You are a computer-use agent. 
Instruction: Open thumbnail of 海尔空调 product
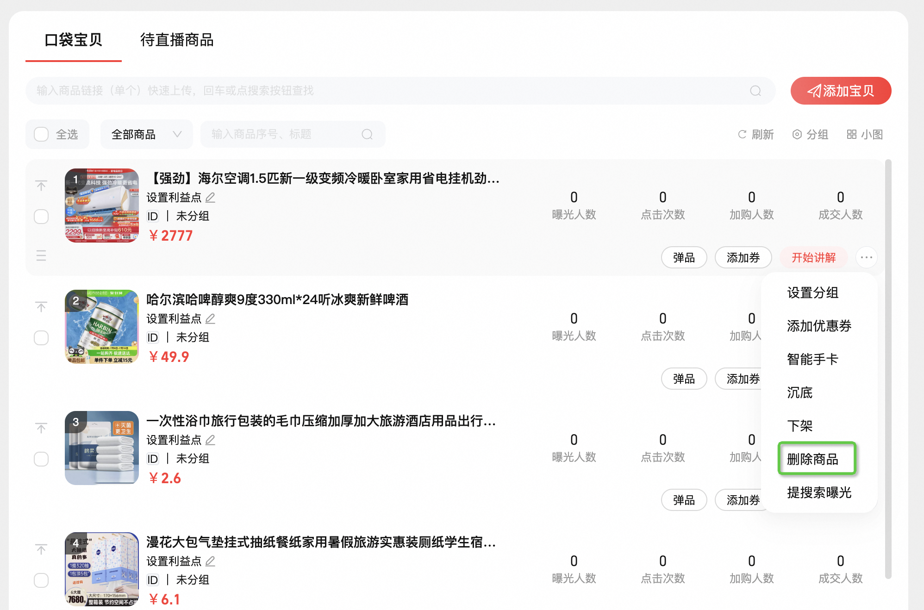(x=102, y=205)
